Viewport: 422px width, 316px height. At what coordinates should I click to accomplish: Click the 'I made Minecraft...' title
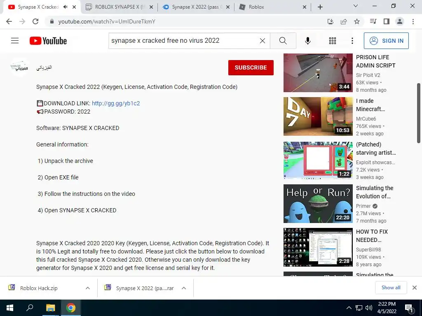click(x=370, y=105)
